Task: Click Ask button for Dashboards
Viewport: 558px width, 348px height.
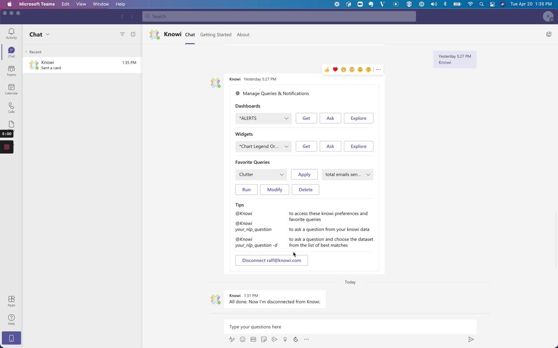Action: (x=330, y=118)
